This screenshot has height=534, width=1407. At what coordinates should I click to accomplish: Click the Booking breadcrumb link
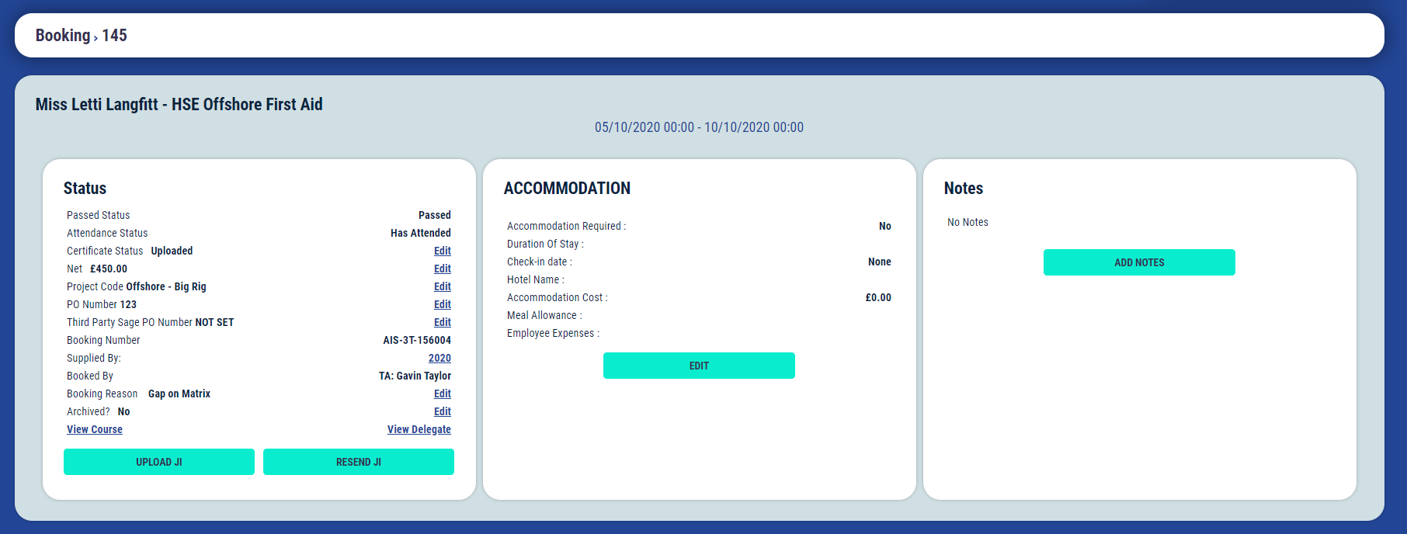pyautogui.click(x=62, y=36)
